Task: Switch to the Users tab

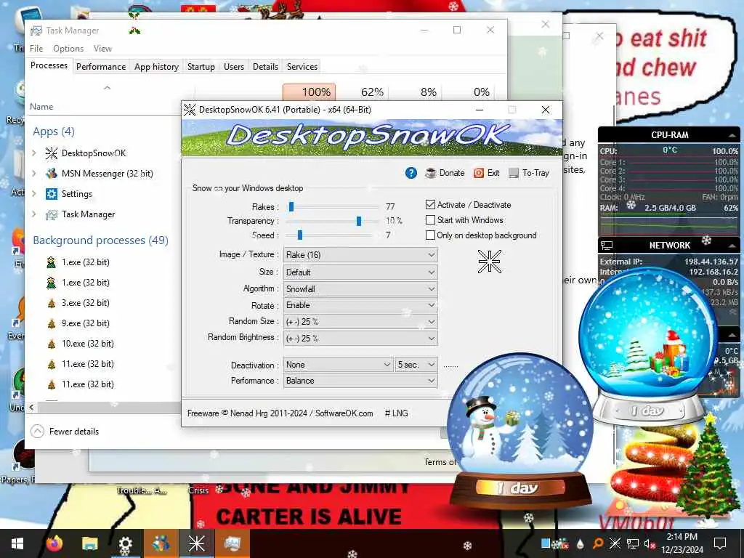Action: pyautogui.click(x=233, y=66)
